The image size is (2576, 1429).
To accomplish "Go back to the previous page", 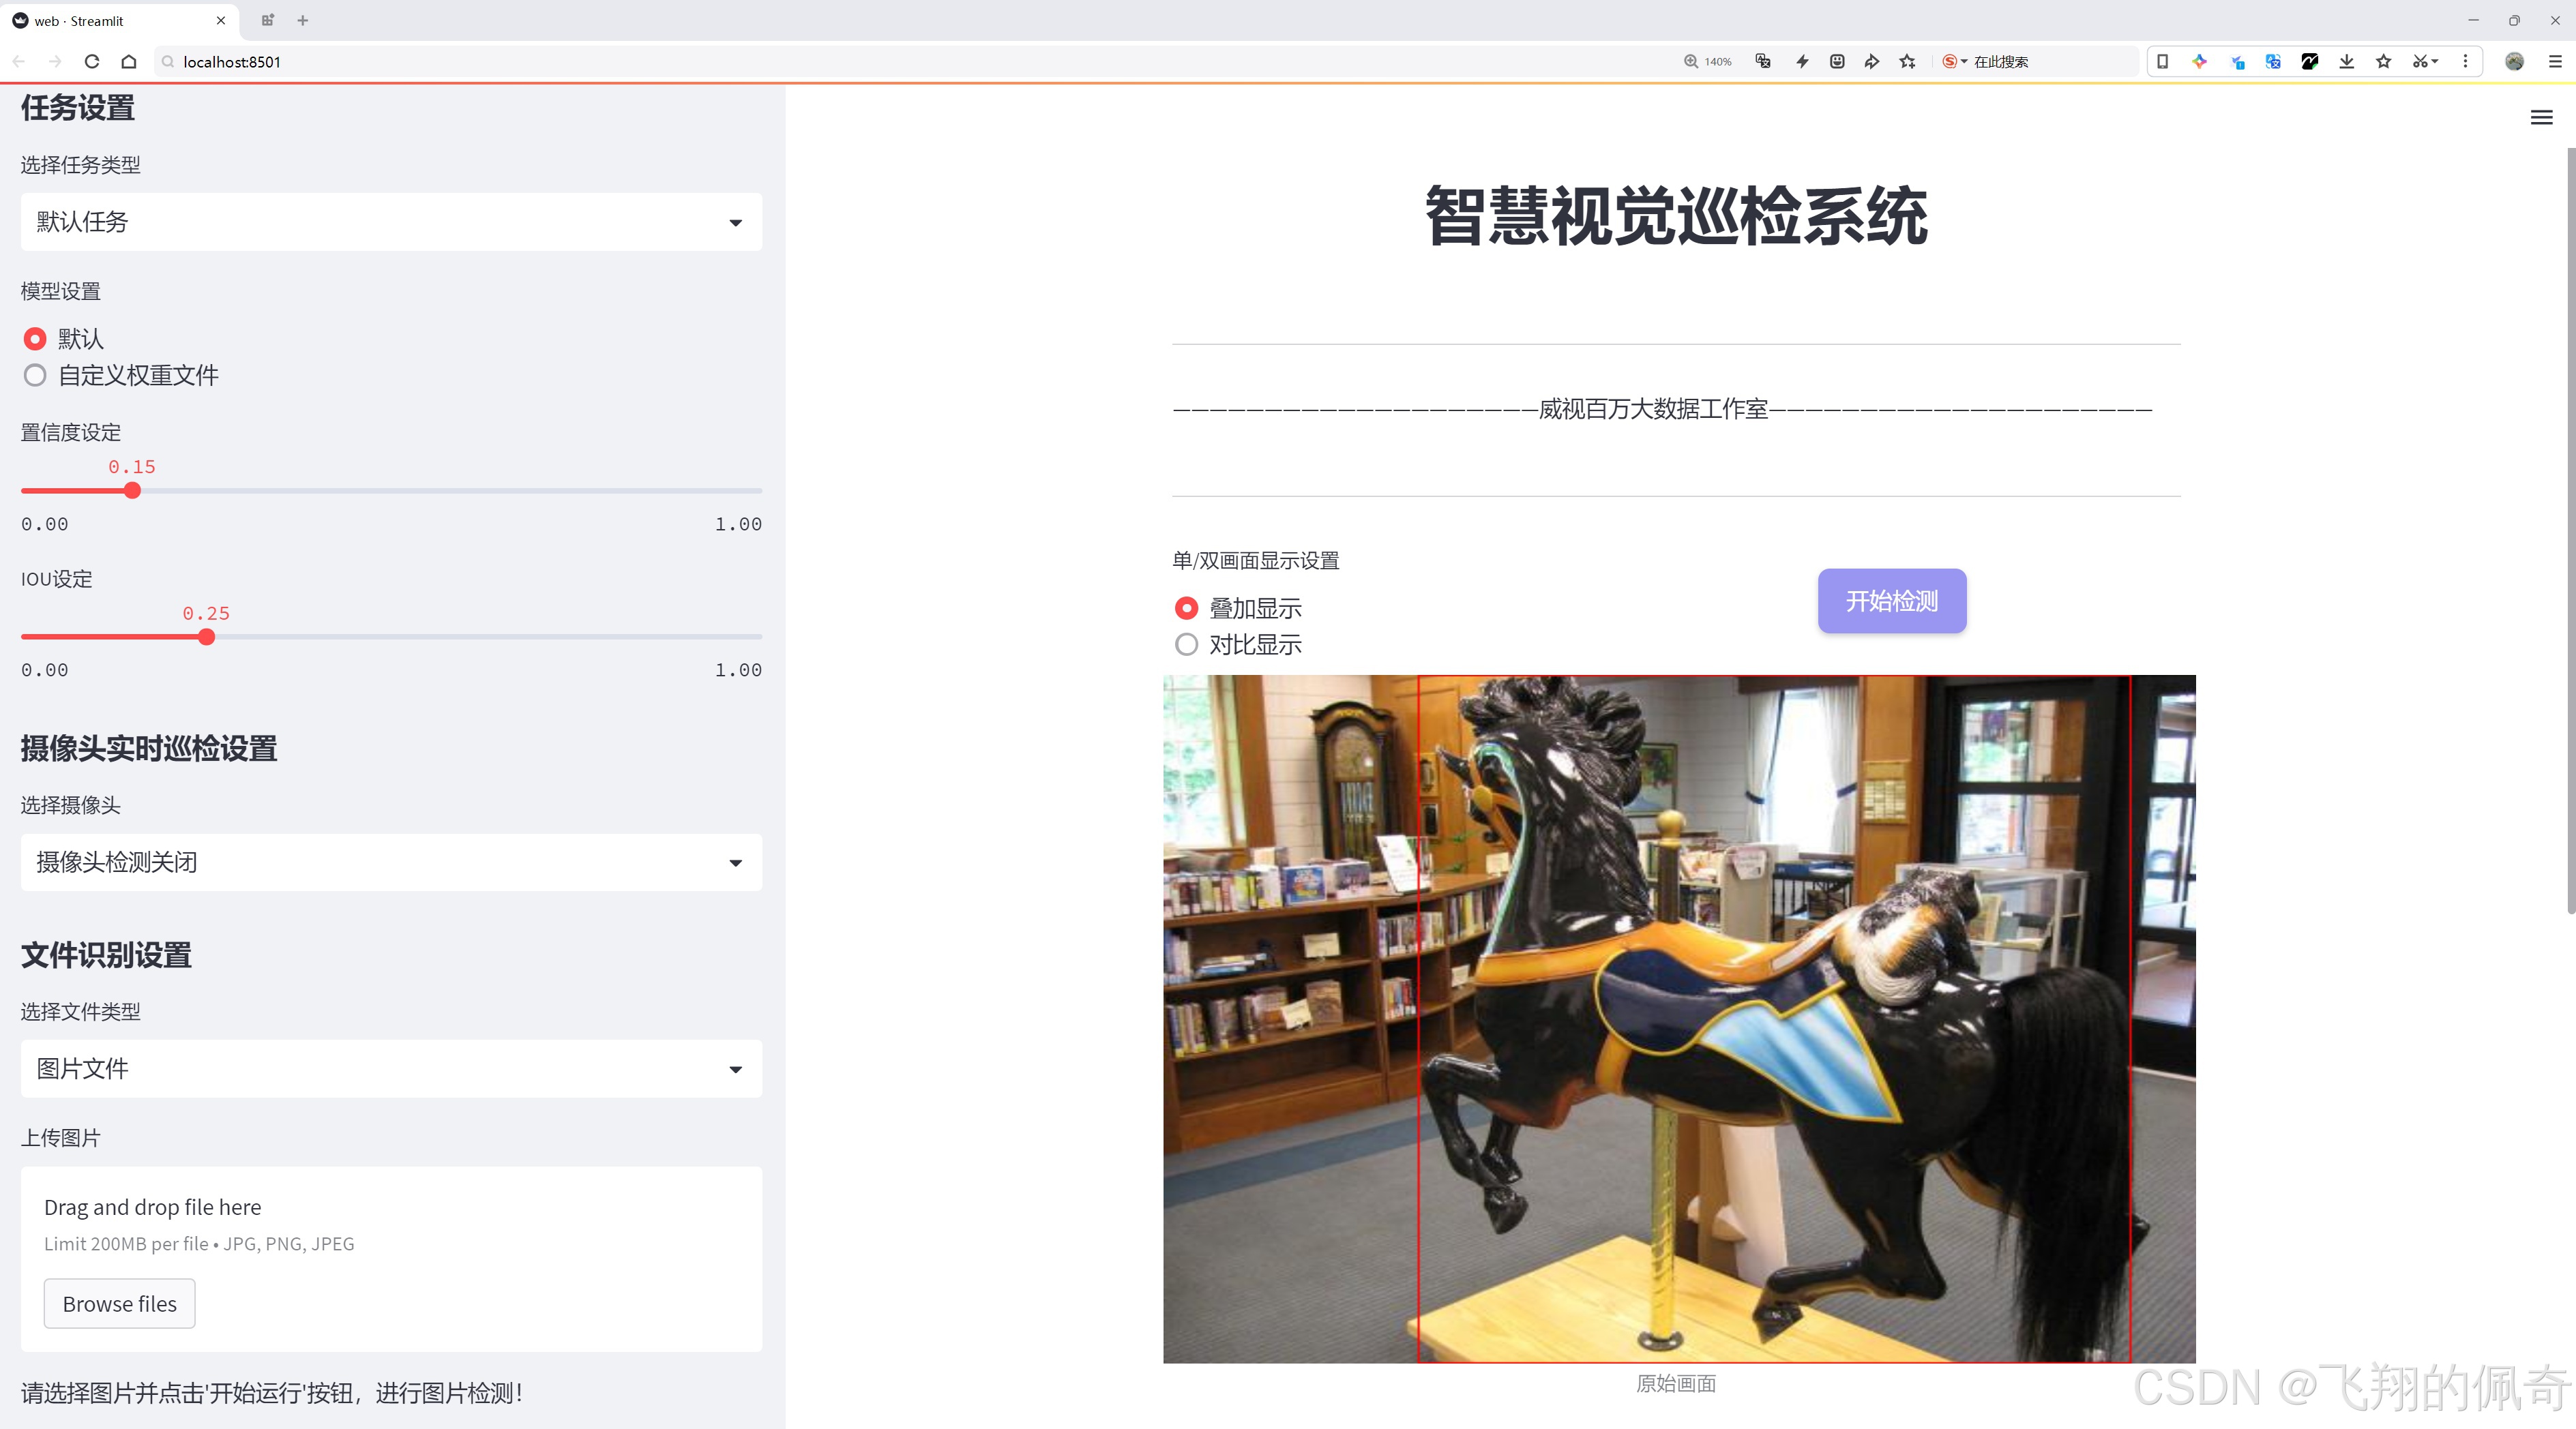I will [x=19, y=61].
